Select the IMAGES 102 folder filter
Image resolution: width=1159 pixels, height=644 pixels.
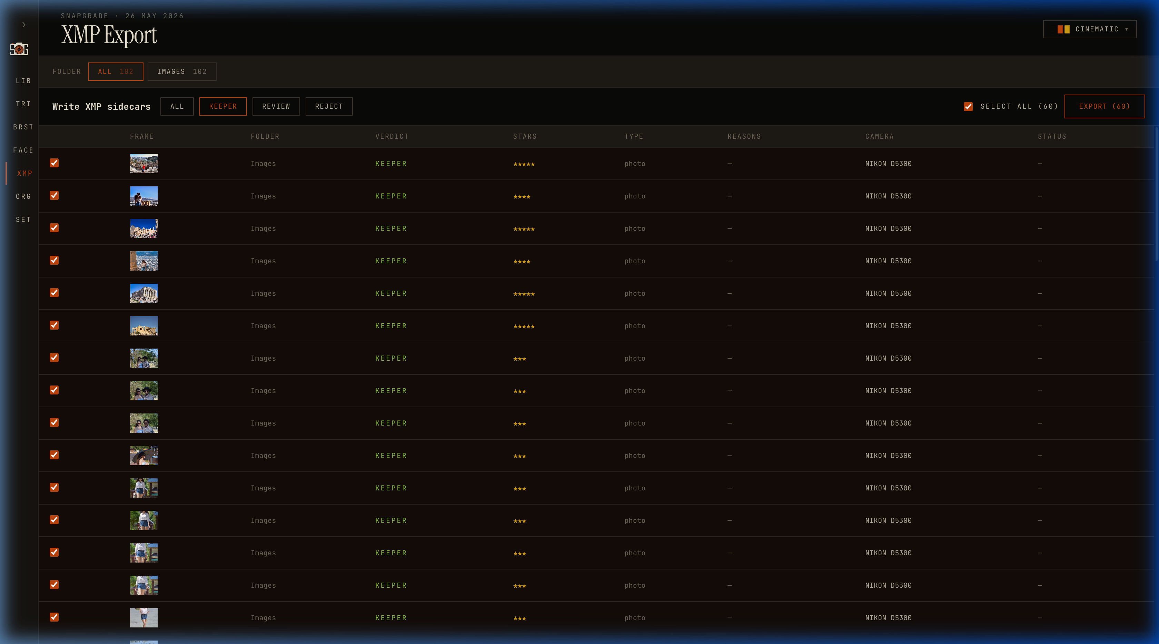(x=182, y=71)
